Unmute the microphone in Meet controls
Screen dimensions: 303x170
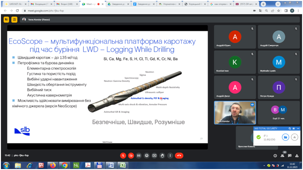click(123, 156)
